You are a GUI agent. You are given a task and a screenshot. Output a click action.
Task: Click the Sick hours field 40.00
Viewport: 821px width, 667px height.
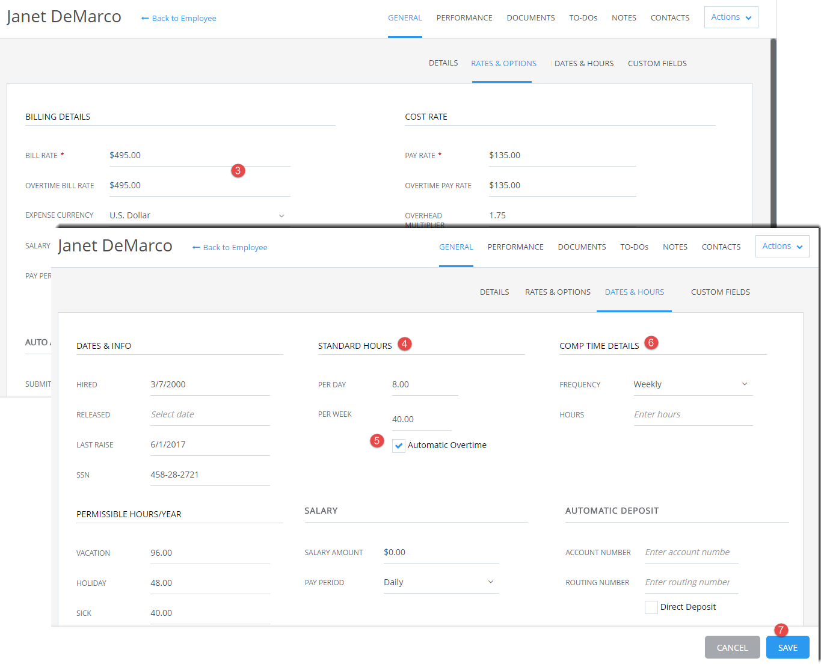[210, 613]
